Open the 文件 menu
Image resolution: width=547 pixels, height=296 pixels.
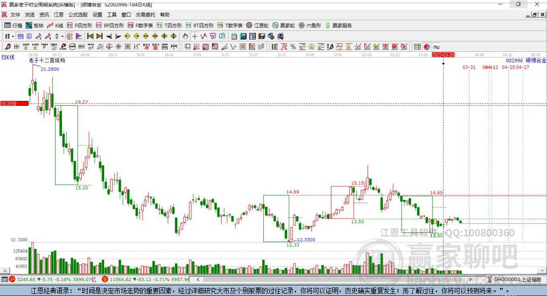[x=15, y=14]
